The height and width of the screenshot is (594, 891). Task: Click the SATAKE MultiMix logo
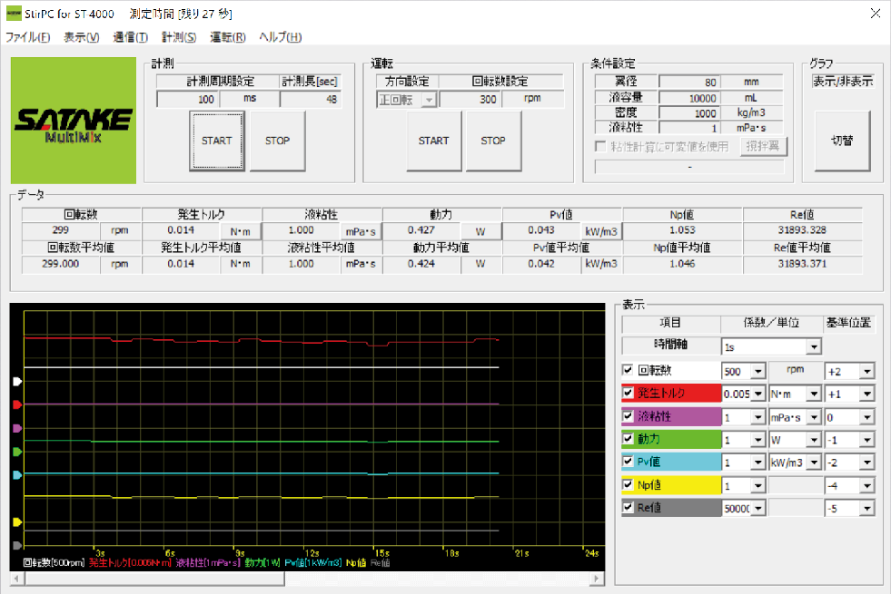74,121
